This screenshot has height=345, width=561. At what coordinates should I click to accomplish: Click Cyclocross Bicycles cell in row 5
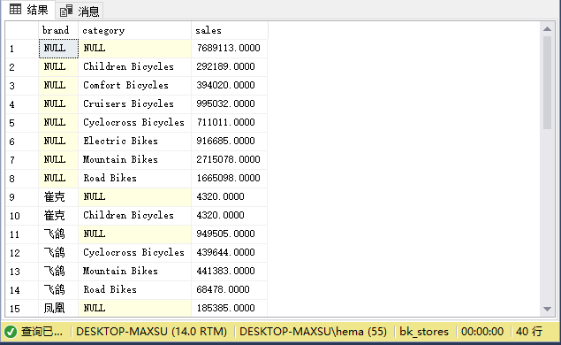(x=134, y=123)
